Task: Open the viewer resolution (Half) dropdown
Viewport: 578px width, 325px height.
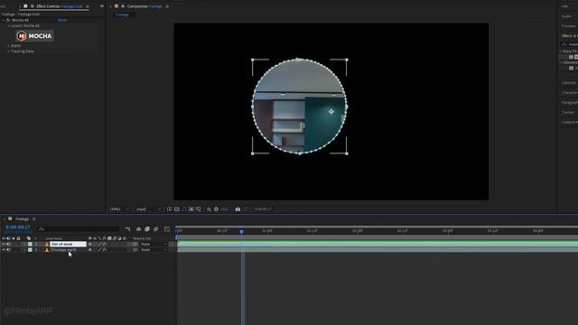Action: point(148,209)
